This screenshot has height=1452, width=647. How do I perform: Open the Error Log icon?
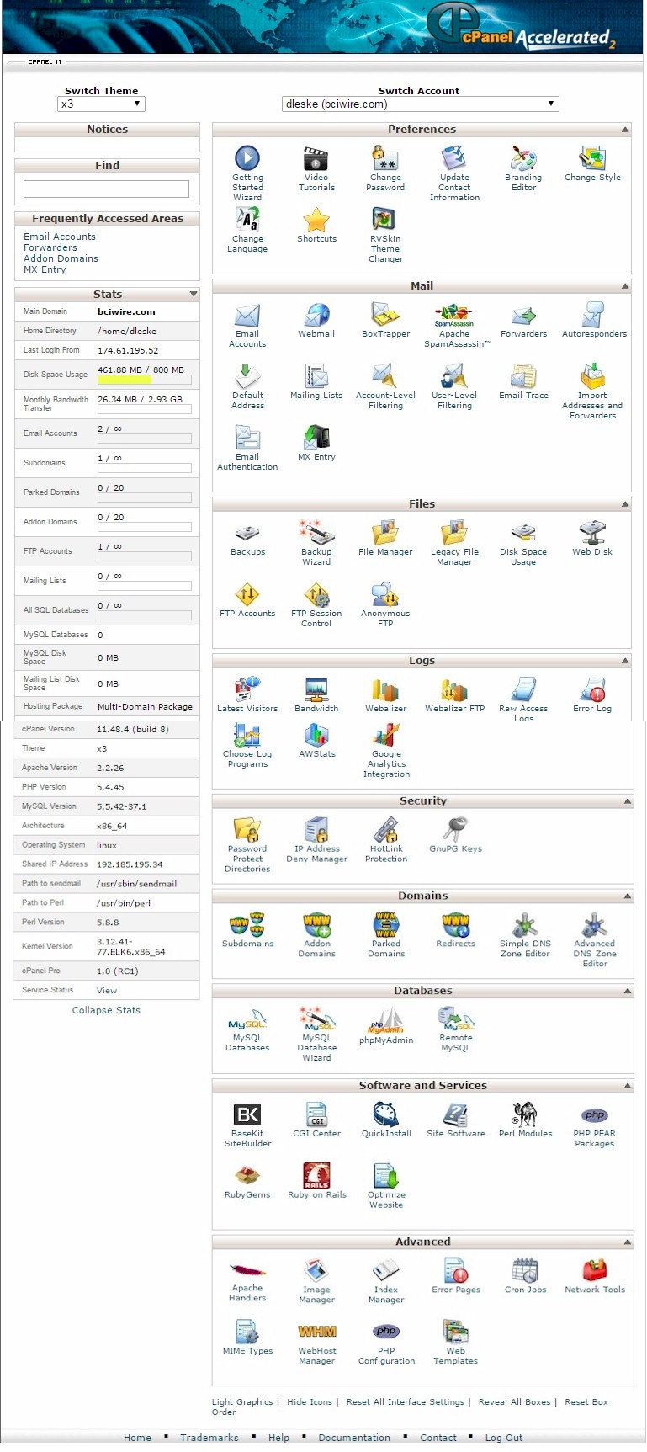[x=592, y=689]
